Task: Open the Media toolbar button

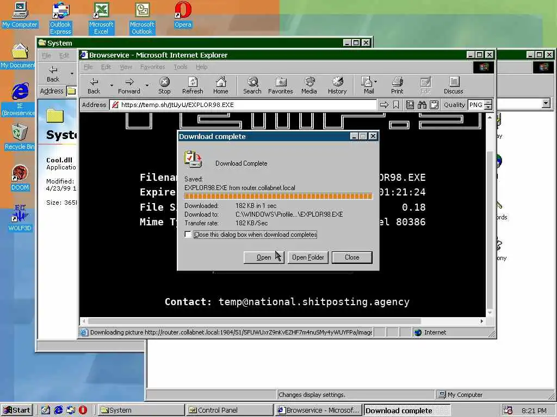Action: tap(309, 85)
